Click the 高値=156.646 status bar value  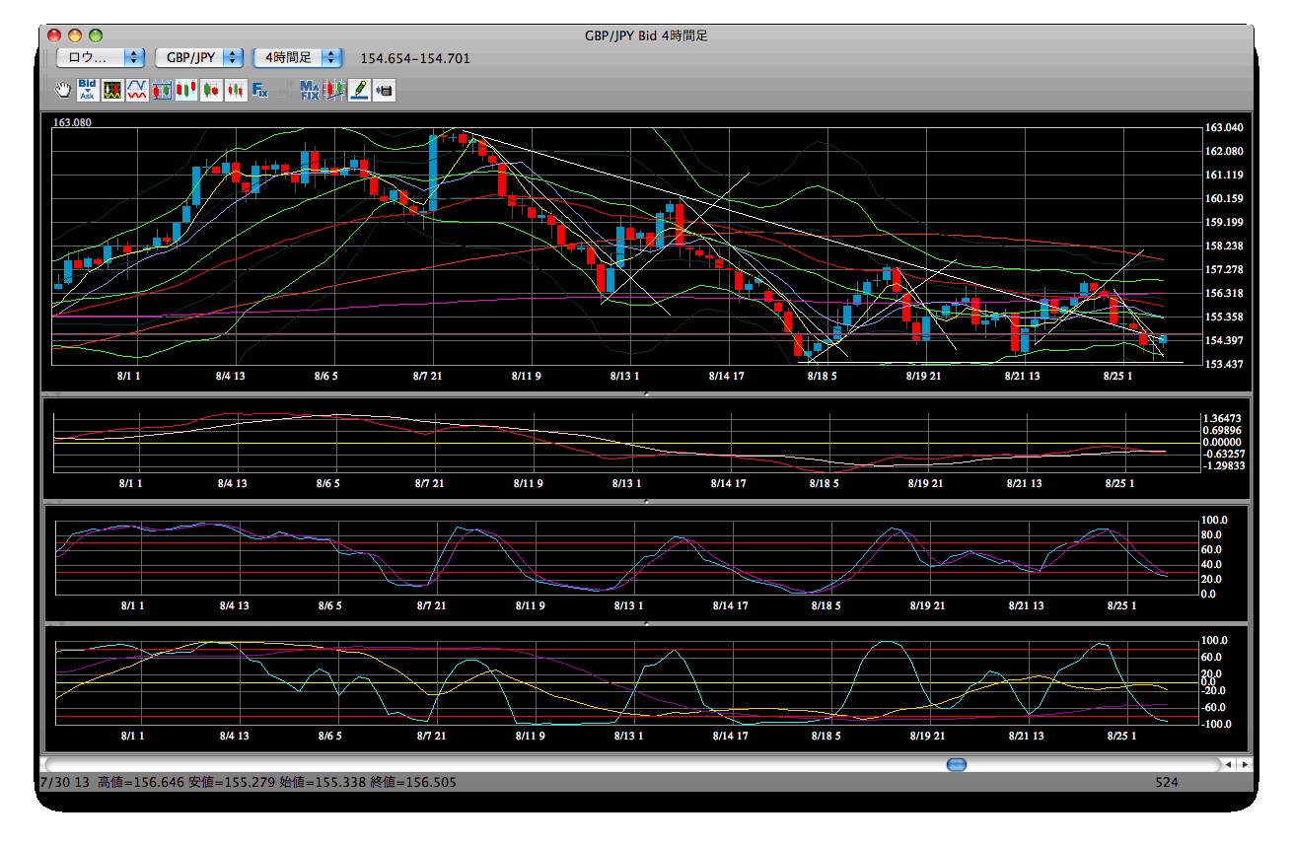(x=141, y=783)
